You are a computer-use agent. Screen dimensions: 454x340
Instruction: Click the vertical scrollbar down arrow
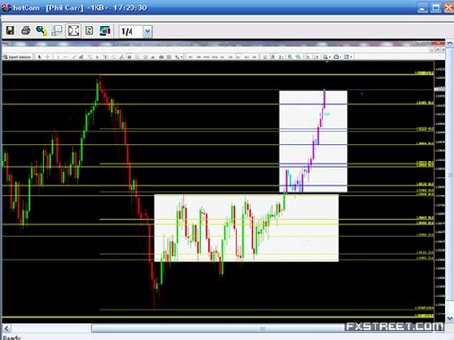pyautogui.click(x=450, y=318)
